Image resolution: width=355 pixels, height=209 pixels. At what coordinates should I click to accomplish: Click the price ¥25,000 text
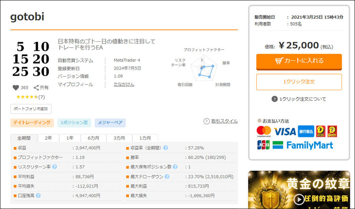pyautogui.click(x=299, y=46)
